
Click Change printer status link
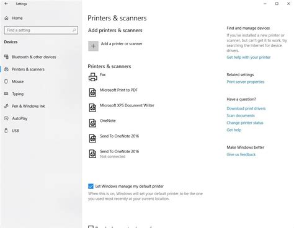(x=245, y=123)
